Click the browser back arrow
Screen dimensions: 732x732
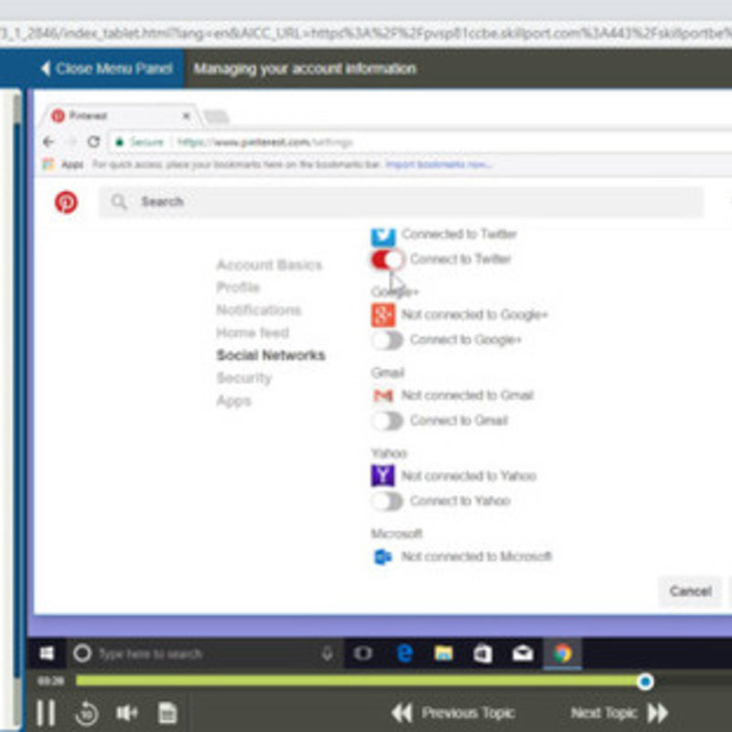[48, 142]
